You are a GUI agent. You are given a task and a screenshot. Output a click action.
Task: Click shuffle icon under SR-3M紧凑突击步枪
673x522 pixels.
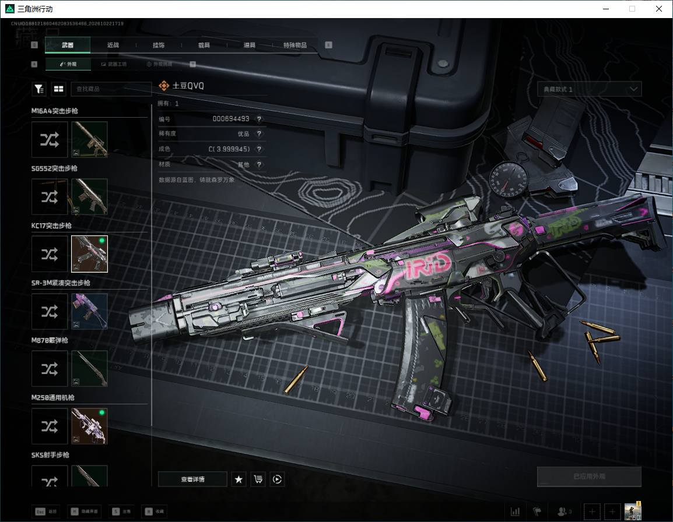click(x=50, y=312)
